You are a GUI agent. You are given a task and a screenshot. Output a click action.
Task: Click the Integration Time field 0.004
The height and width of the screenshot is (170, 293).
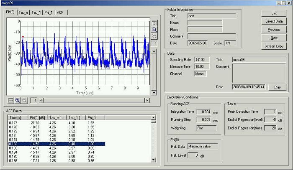tap(204, 112)
